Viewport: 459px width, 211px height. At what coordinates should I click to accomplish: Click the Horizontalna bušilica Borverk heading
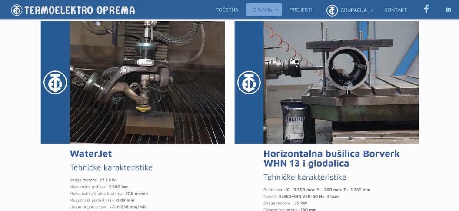coord(331,158)
